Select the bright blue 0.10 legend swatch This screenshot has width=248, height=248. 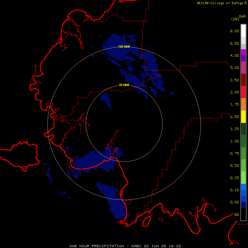click(243, 187)
